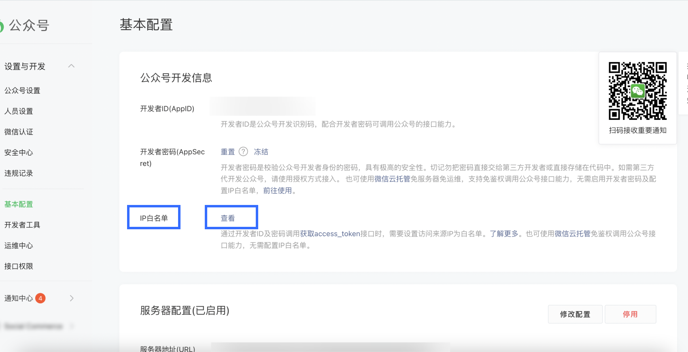The image size is (688, 352).
Task: Open 违规记录 menu item
Action: point(19,173)
